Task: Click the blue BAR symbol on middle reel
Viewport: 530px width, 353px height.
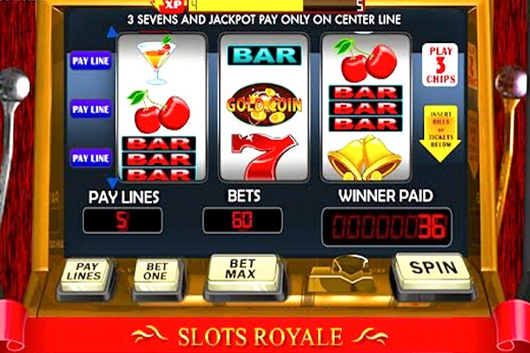Action: pyautogui.click(x=264, y=56)
